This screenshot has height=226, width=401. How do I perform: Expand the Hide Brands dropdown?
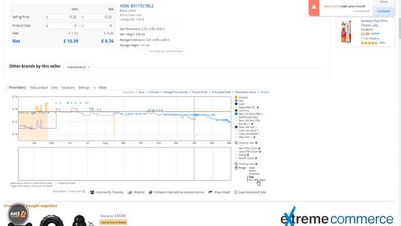[78, 67]
